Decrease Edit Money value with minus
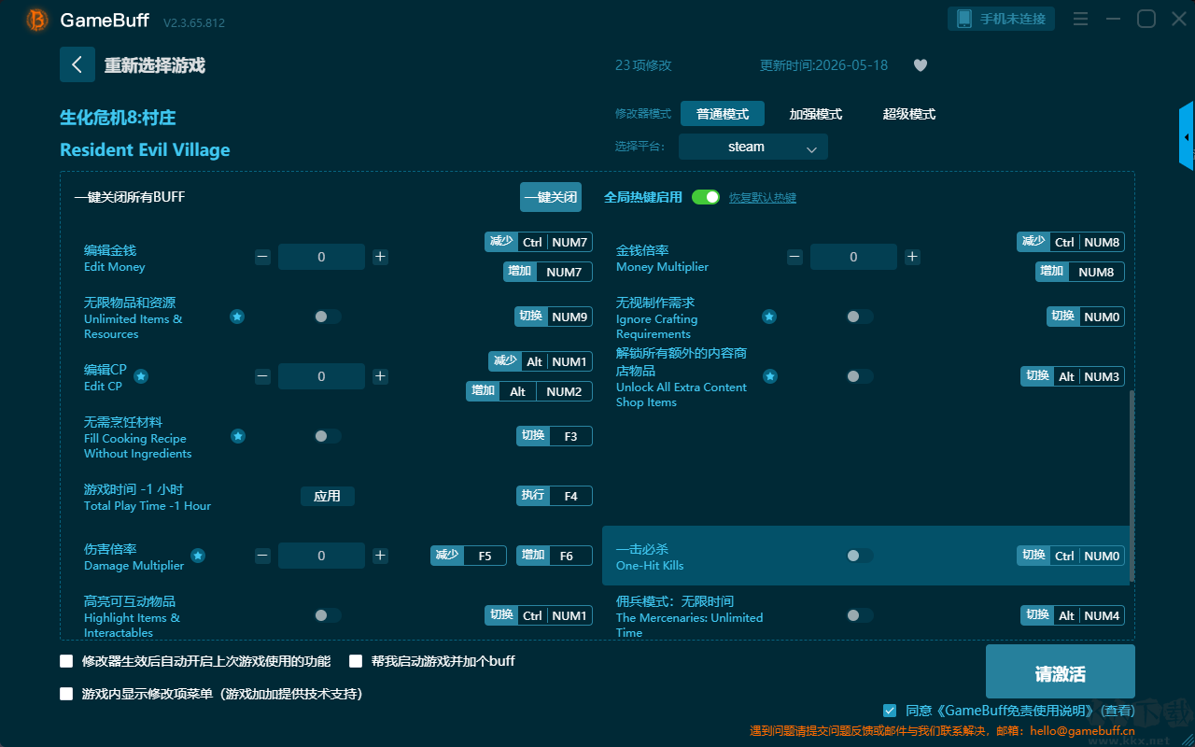 pyautogui.click(x=263, y=257)
